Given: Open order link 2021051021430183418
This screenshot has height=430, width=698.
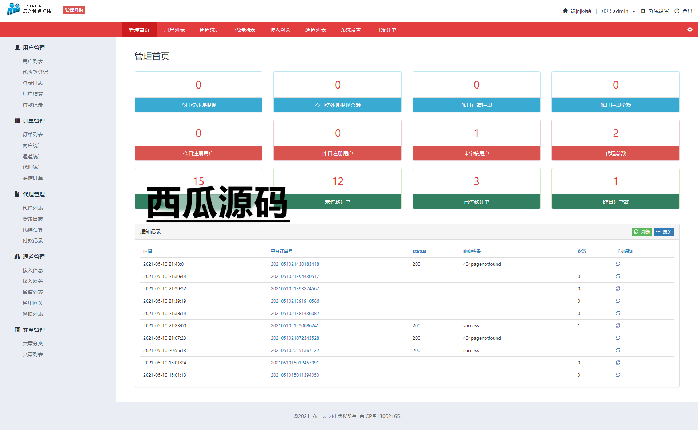Looking at the screenshot, I should pos(295,264).
